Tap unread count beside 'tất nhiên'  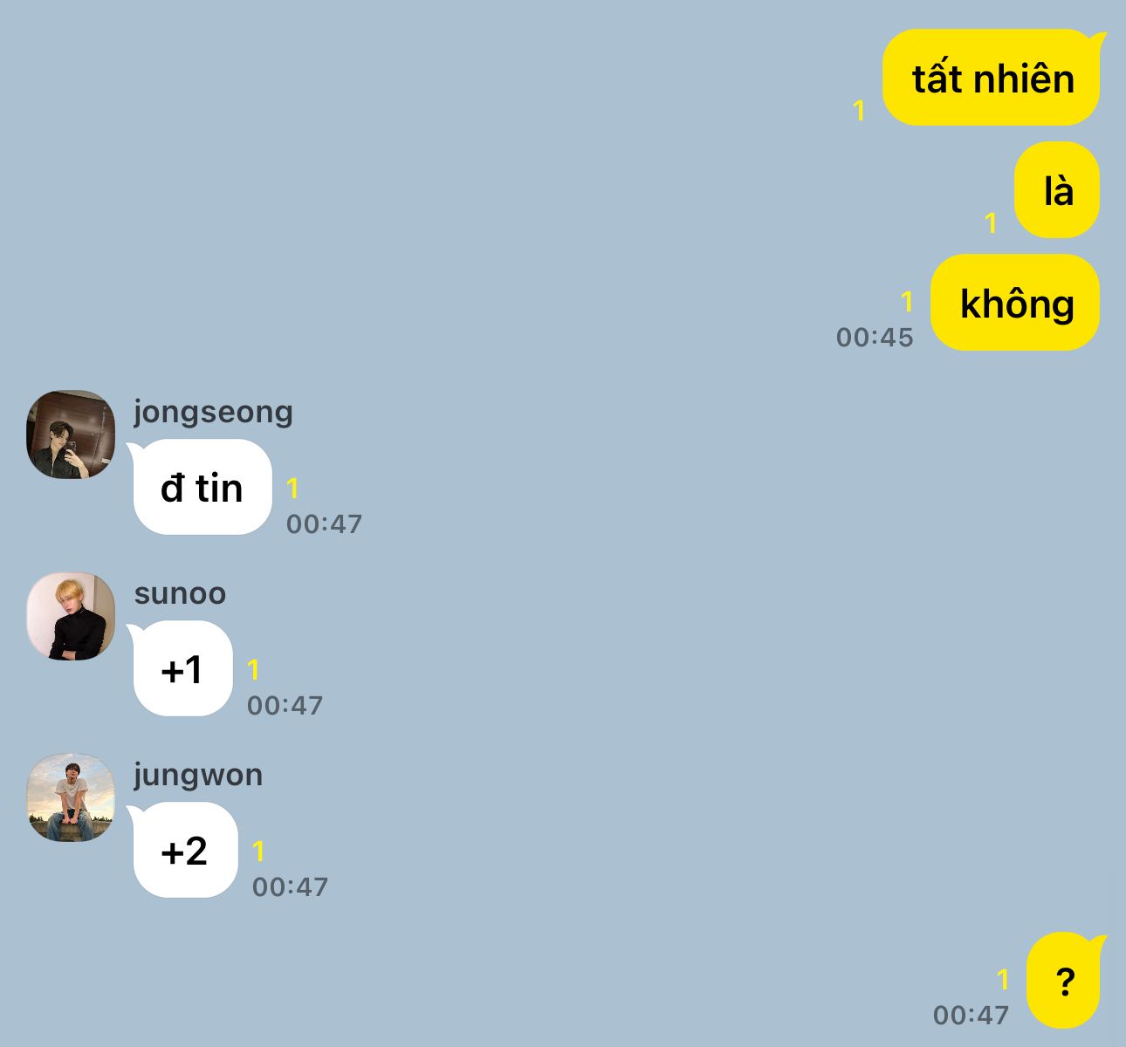(x=859, y=110)
